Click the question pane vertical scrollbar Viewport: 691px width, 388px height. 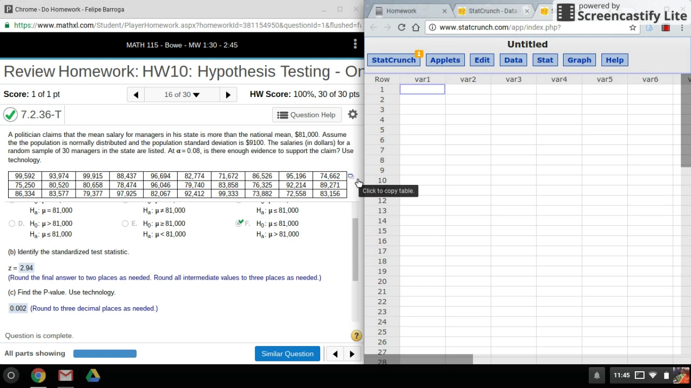tap(355, 250)
